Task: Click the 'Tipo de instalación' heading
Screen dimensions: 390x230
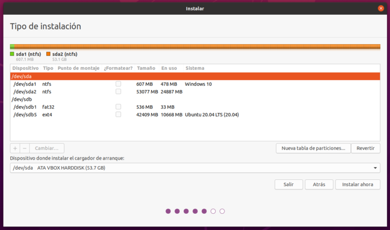Action: point(46,26)
